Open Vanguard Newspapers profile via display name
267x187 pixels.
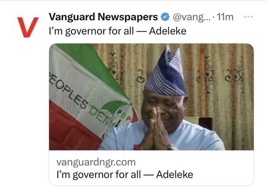[103, 17]
